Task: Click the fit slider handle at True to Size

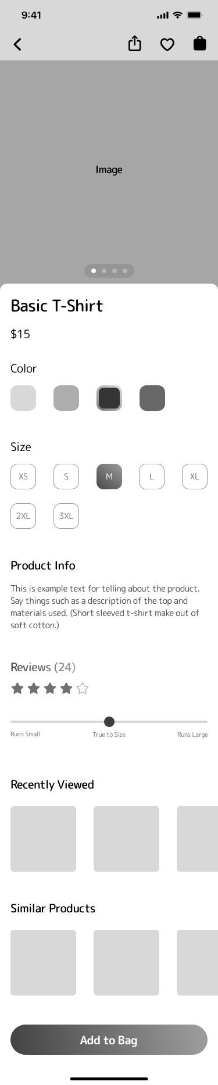Action: (x=109, y=722)
